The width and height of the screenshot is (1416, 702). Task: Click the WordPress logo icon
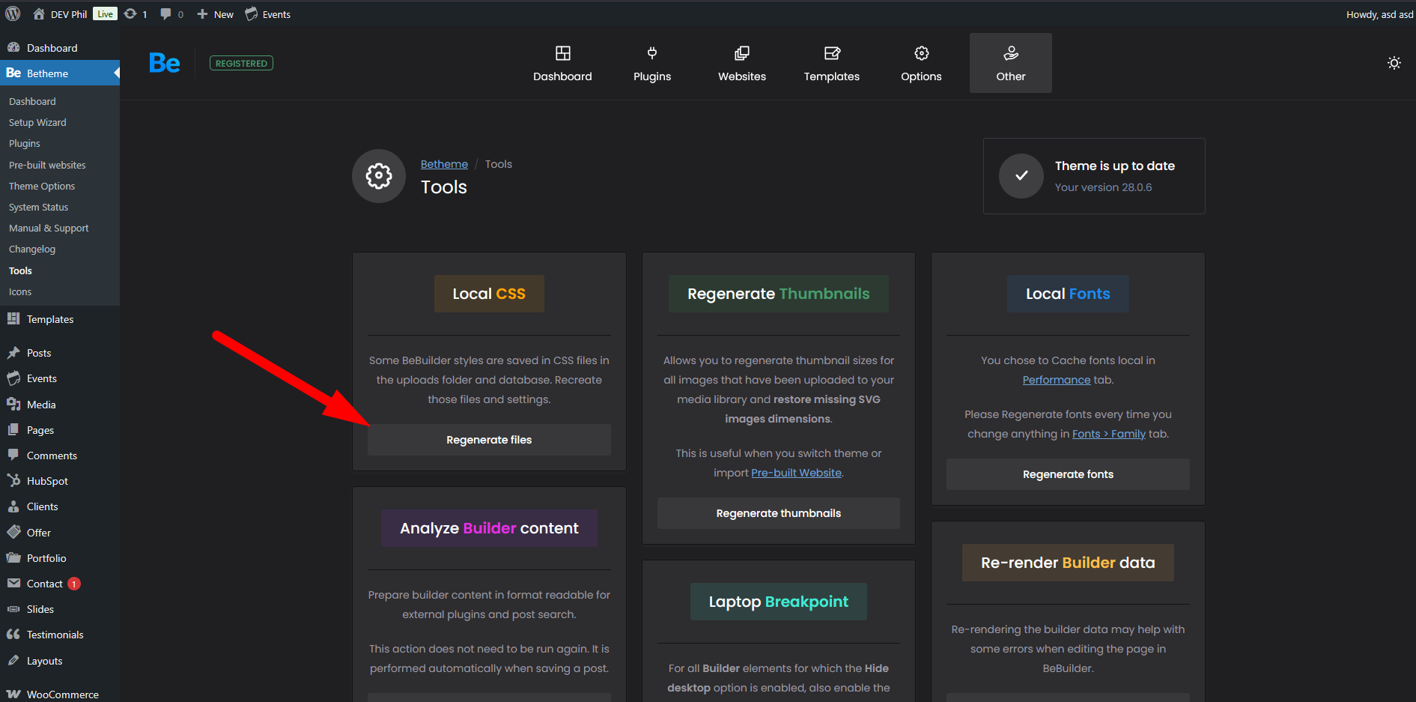click(13, 13)
